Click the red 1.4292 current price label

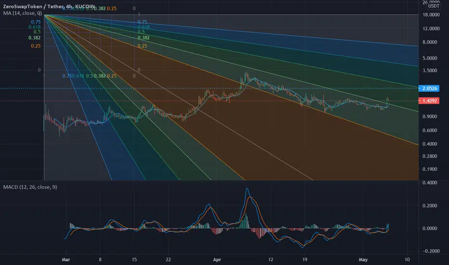pos(429,101)
